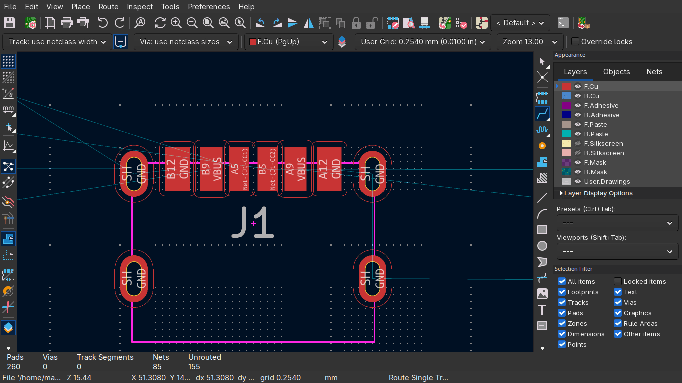The height and width of the screenshot is (383, 682).
Task: Uncheck the Footprints filter checkbox
Action: point(562,292)
